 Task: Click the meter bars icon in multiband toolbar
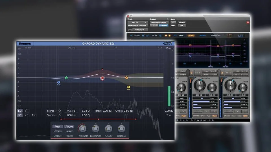pos(241,36)
